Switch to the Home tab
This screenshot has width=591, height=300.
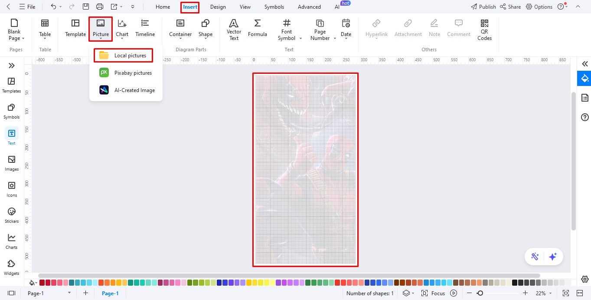point(163,7)
